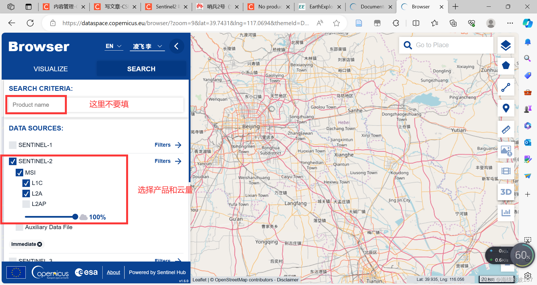Switch to the 写文章-CSDN browser tab
The image size is (537, 285).
pos(115,7)
